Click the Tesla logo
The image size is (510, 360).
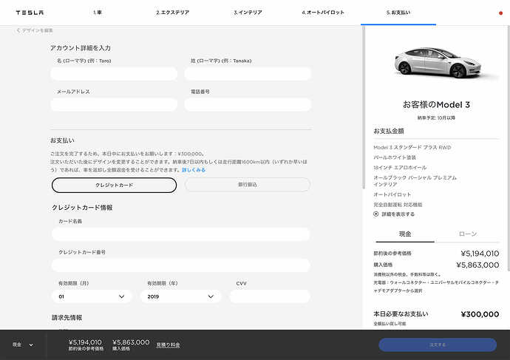tap(30, 13)
